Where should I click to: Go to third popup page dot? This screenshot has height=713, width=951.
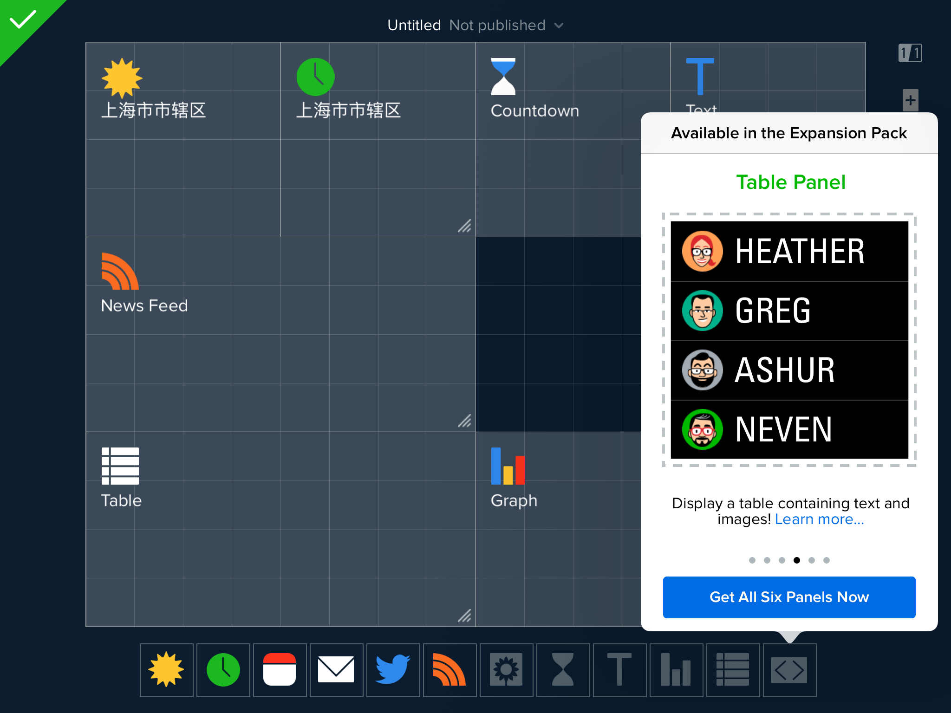[782, 560]
